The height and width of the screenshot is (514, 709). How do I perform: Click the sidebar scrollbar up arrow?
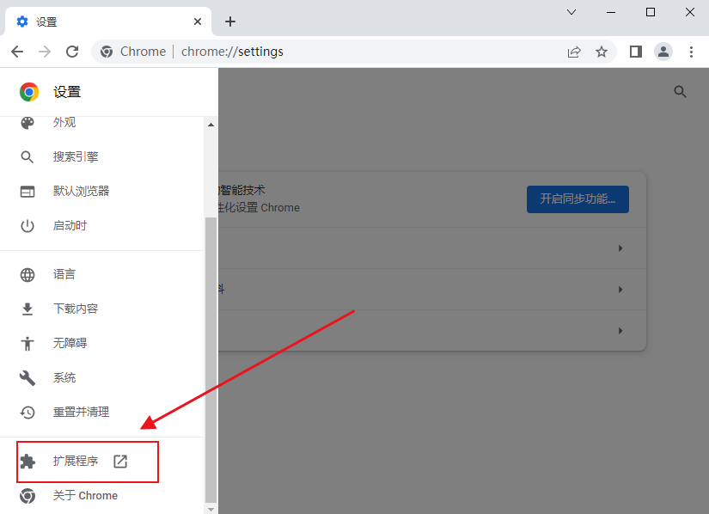(211, 125)
